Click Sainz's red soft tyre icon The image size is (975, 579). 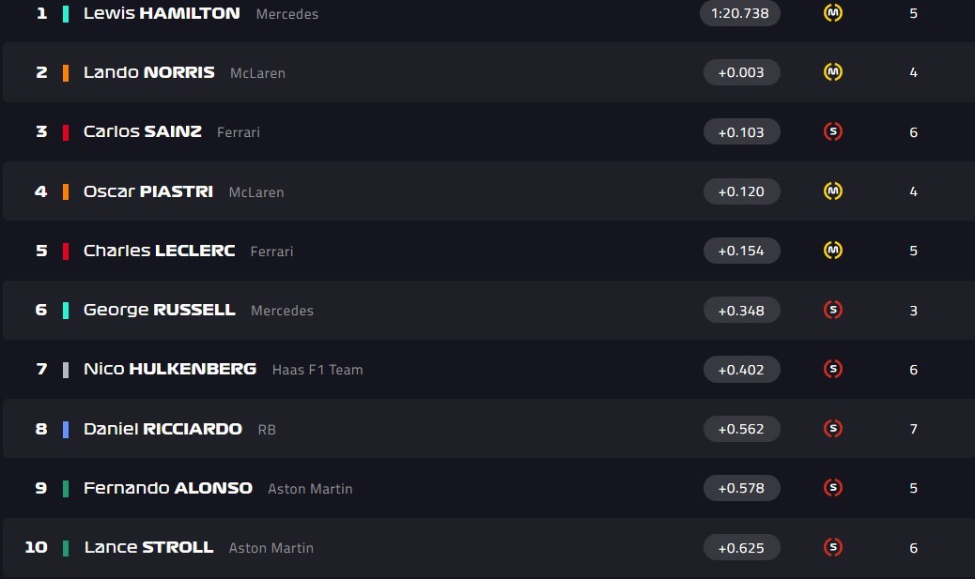pos(832,131)
